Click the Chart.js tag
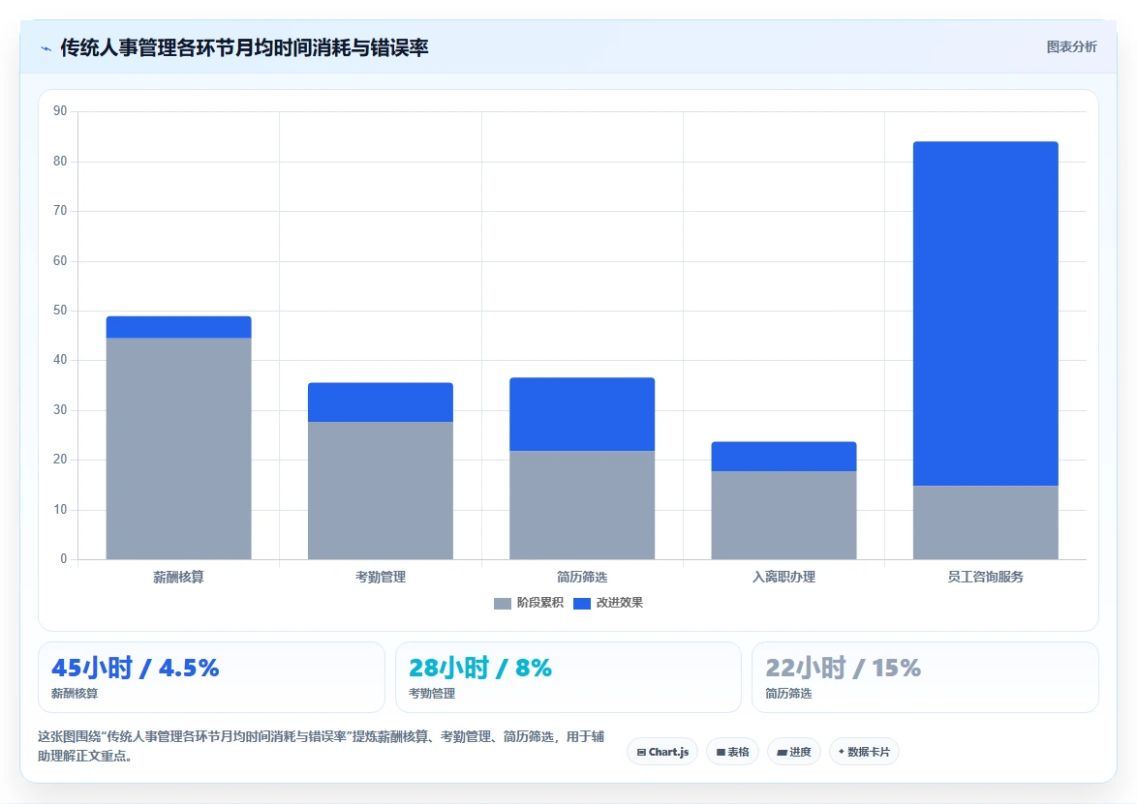The image size is (1137, 804). coord(662,752)
